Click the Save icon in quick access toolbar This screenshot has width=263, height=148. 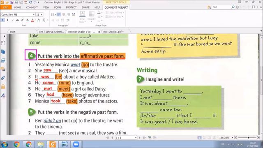[12, 2]
